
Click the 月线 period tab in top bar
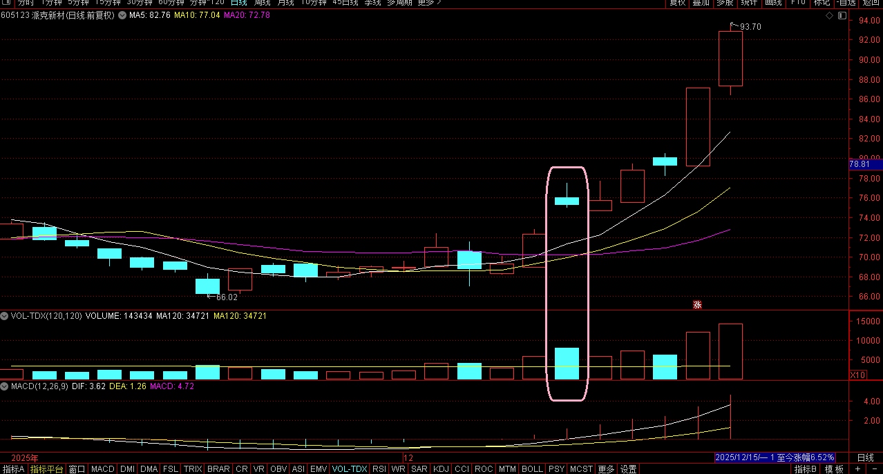[285, 3]
